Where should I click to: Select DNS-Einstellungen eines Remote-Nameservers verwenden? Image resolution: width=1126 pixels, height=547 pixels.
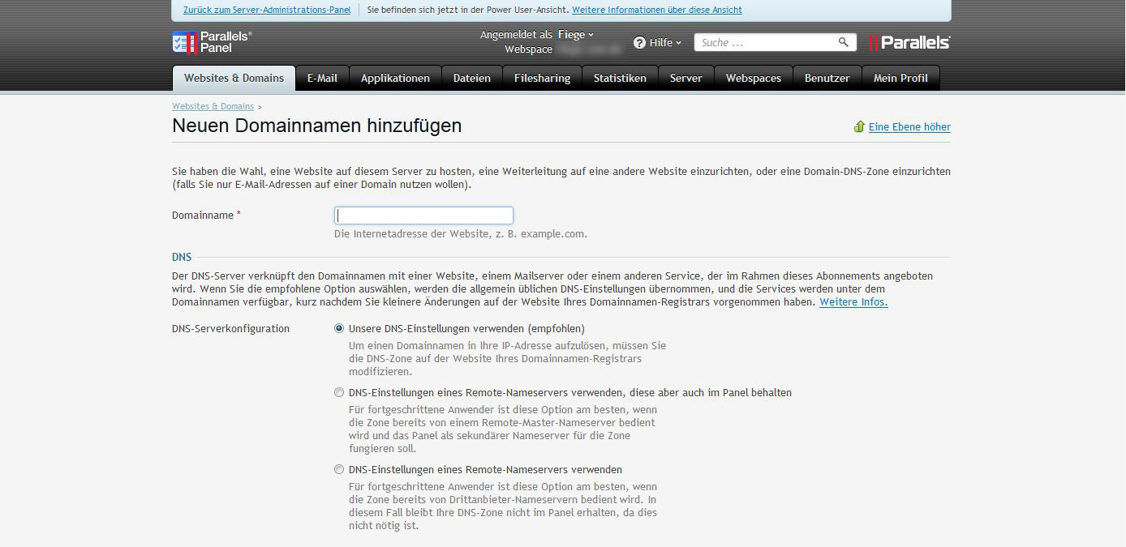[x=339, y=469]
